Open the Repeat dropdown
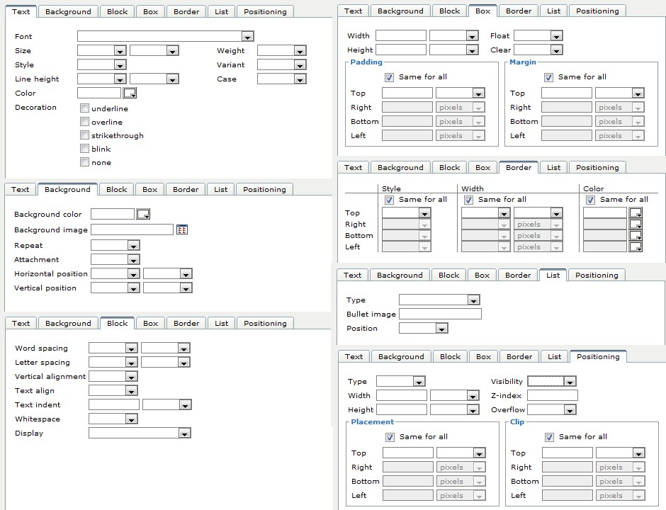The image size is (666, 510). [x=115, y=245]
